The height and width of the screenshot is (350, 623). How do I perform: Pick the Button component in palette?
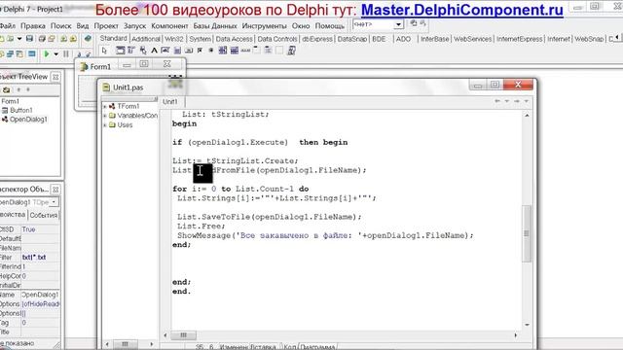pos(189,51)
